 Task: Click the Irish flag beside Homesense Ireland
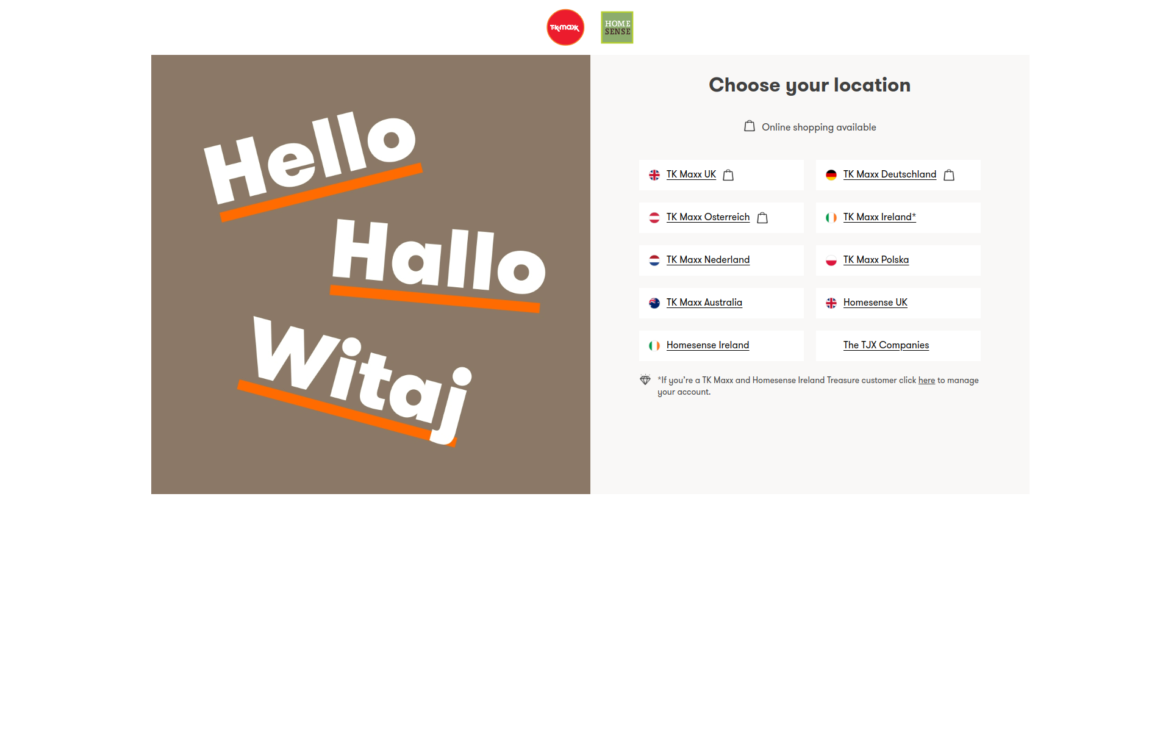pos(654,346)
